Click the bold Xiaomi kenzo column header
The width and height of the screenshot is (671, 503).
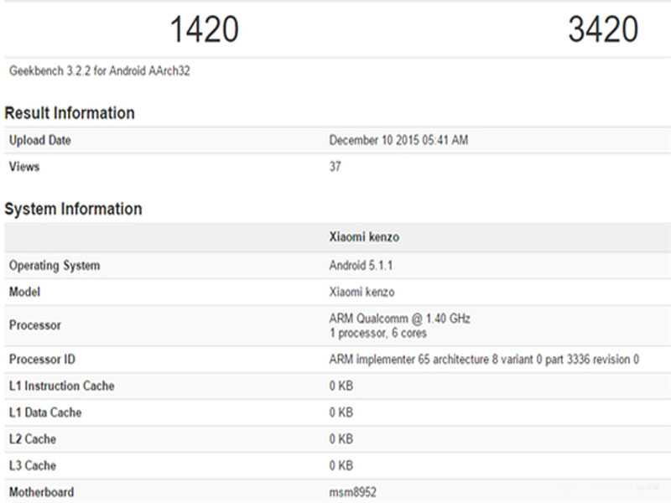coord(364,237)
